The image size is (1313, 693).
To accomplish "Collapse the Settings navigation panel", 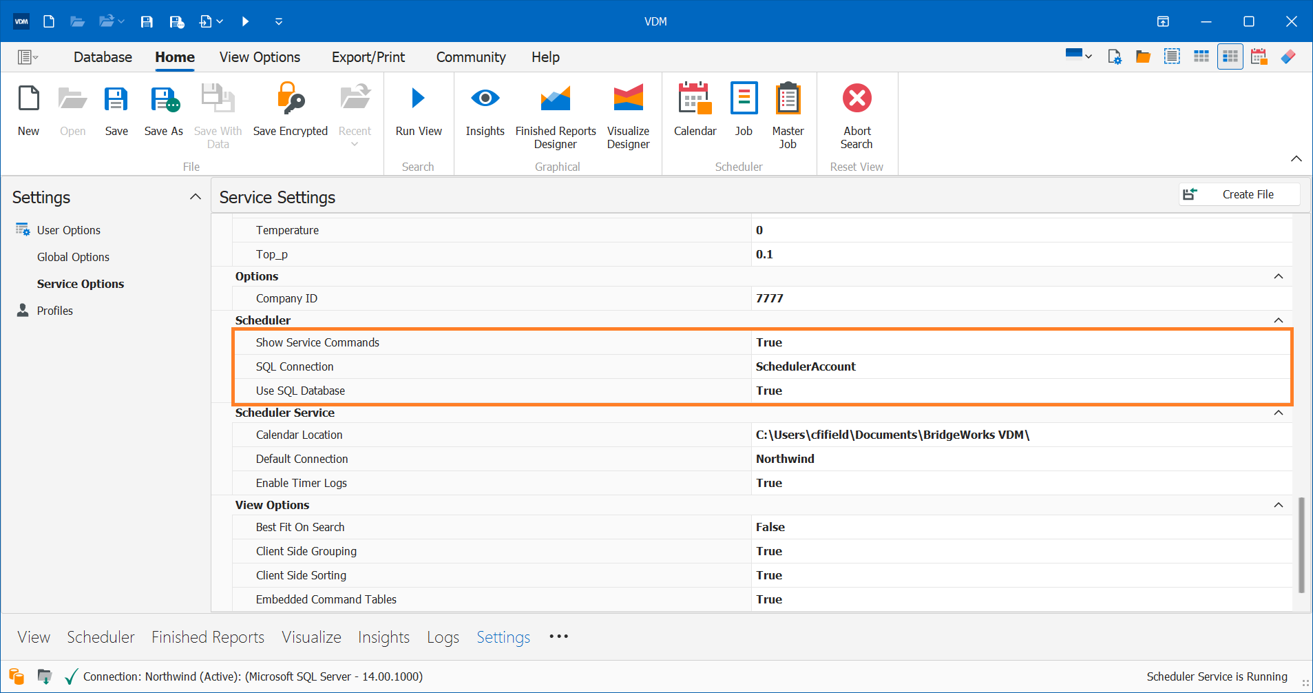I will pos(196,197).
